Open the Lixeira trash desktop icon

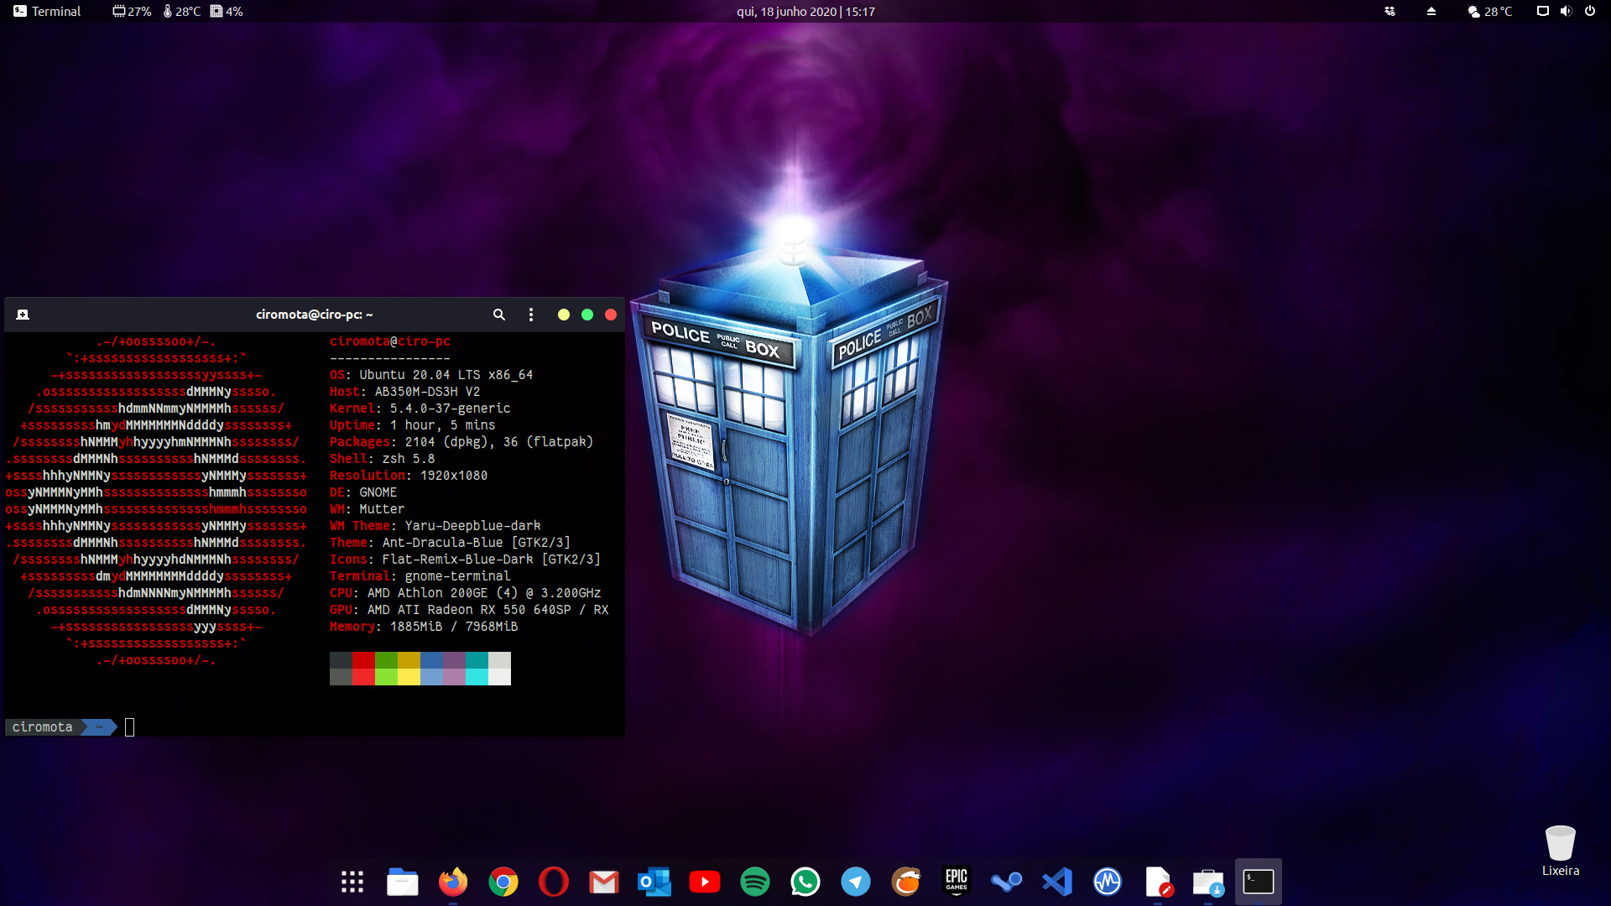pyautogui.click(x=1560, y=849)
